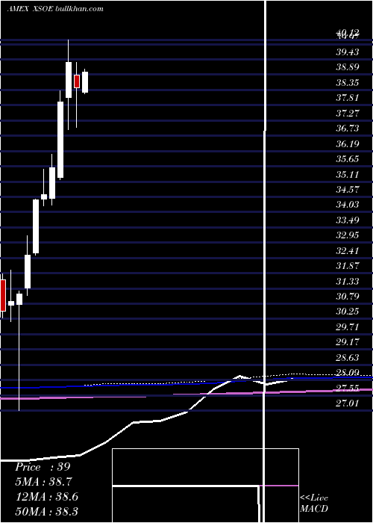
Task: Click the 30.25 price axis label
Action: (348, 312)
